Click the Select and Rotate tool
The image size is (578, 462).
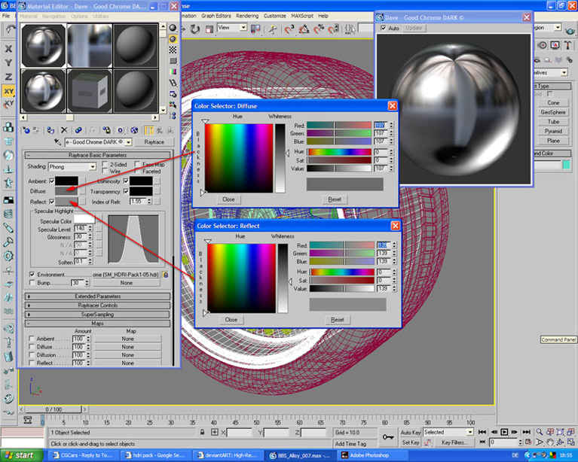pos(195,29)
